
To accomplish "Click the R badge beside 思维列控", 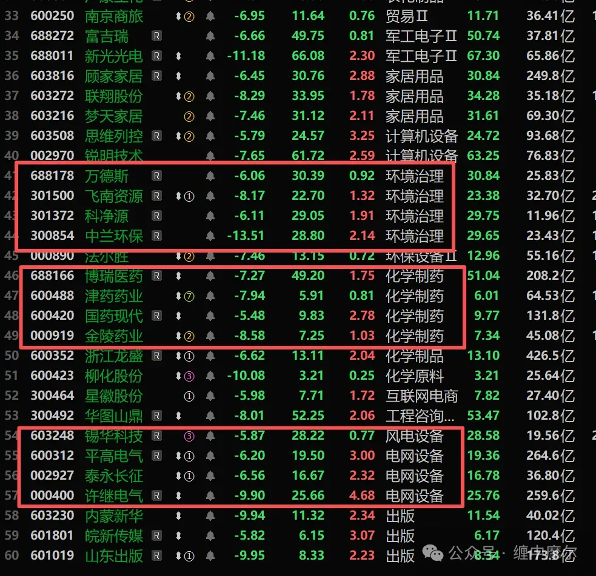I will point(156,136).
